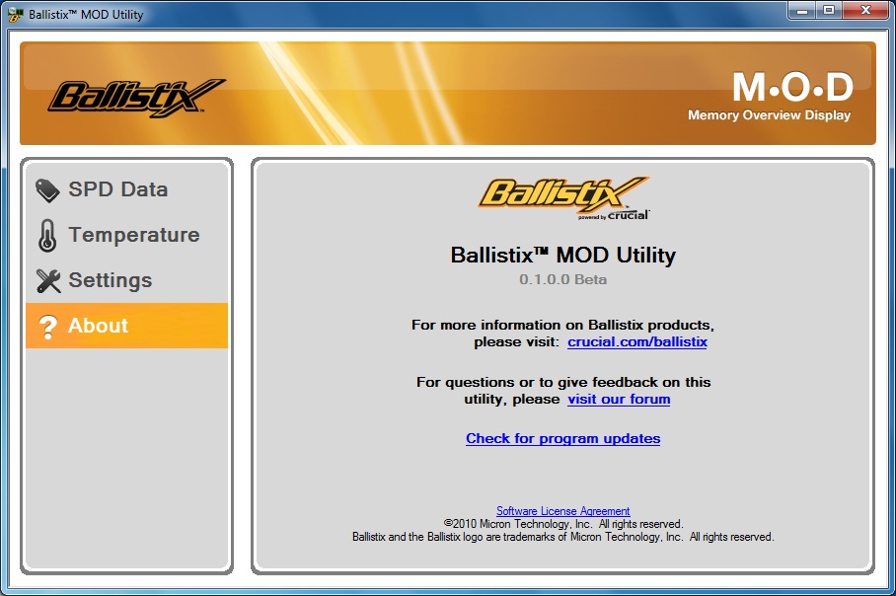Viewport: 896px width, 596px height.
Task: Close the Ballistix MOD Utility window
Action: 865,11
